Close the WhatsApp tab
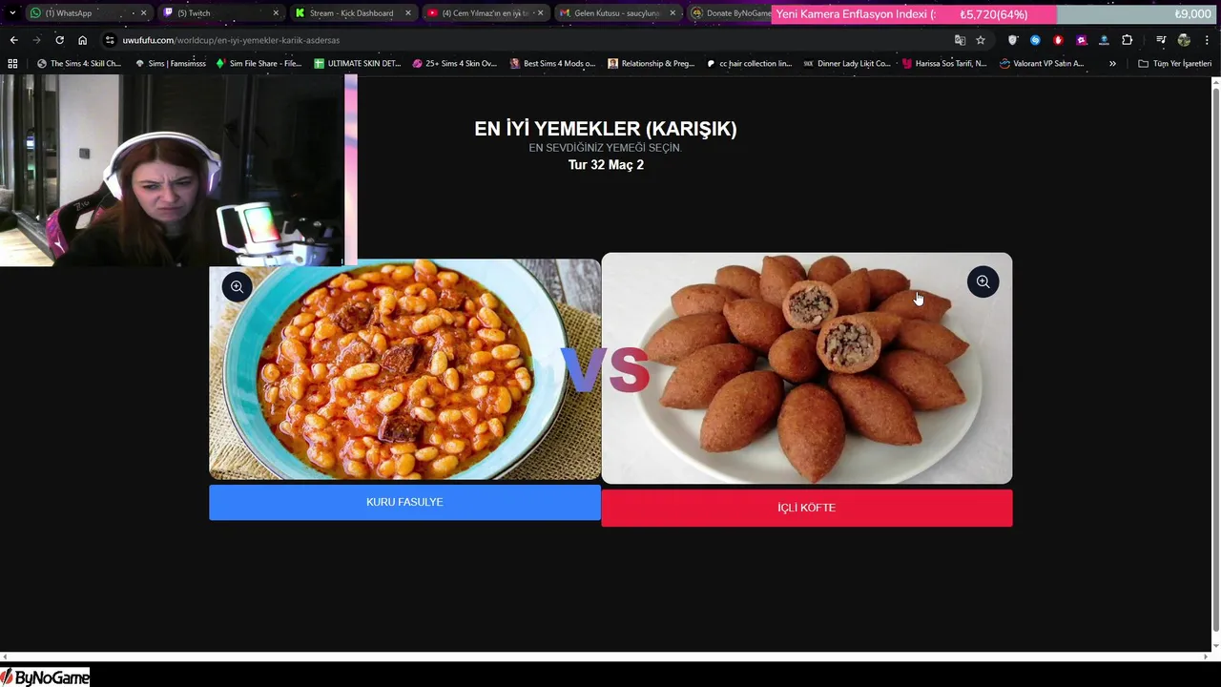 click(143, 13)
